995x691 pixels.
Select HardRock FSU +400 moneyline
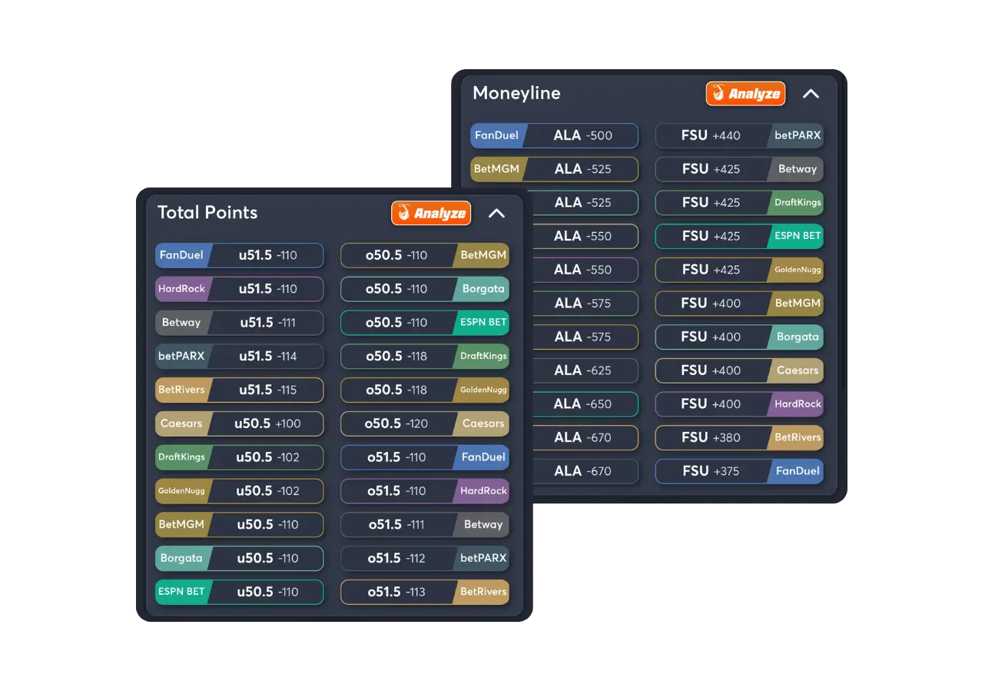tap(739, 404)
